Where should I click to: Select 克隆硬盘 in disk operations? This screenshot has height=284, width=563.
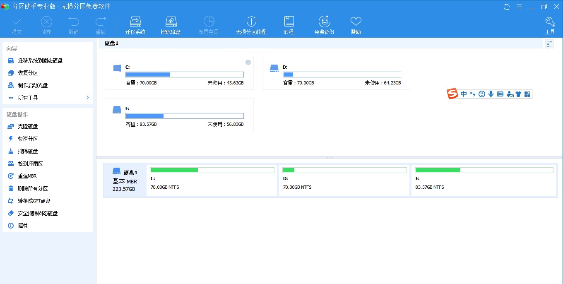[x=28, y=126]
